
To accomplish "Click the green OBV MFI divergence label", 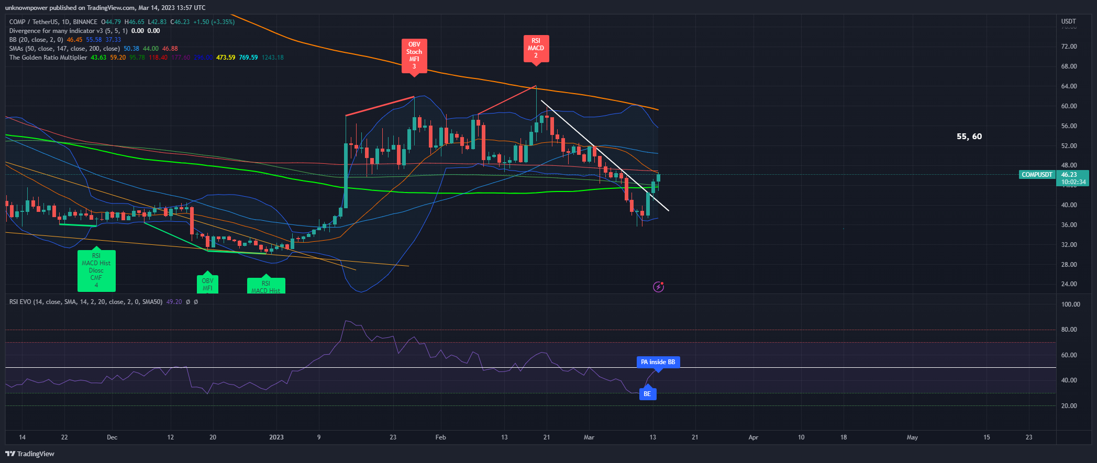I will 207,284.
